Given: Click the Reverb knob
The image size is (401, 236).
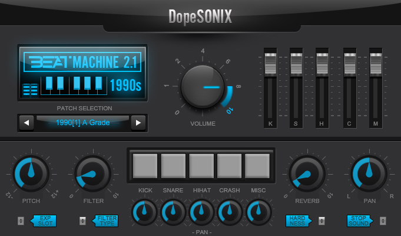Looking at the screenshot, I should pos(307,175).
